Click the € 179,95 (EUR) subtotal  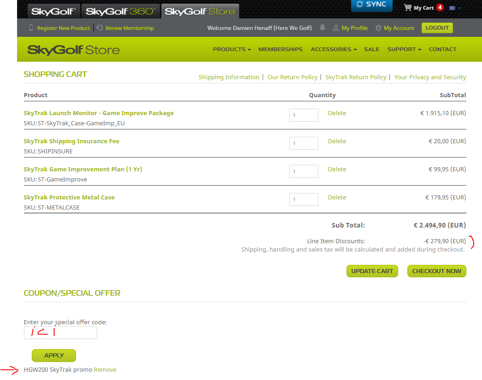pyautogui.click(x=446, y=197)
